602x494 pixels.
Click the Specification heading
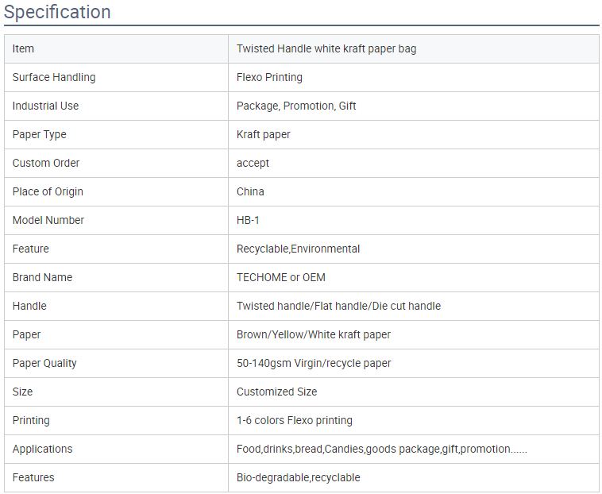57,12
